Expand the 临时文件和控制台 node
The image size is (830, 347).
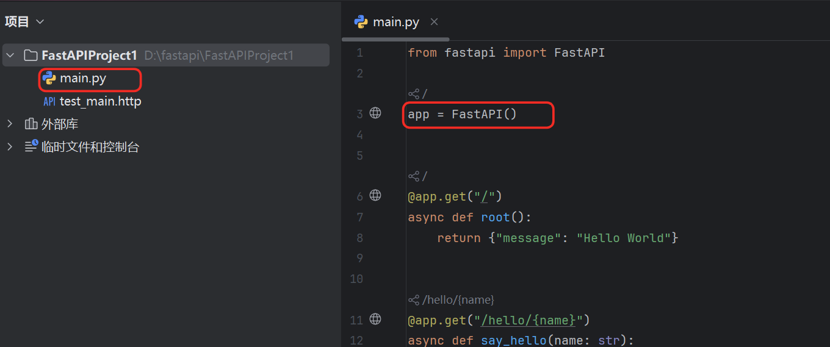[x=10, y=147]
